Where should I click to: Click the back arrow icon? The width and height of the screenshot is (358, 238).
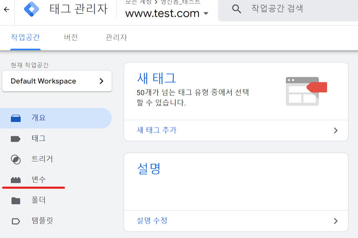point(7,9)
